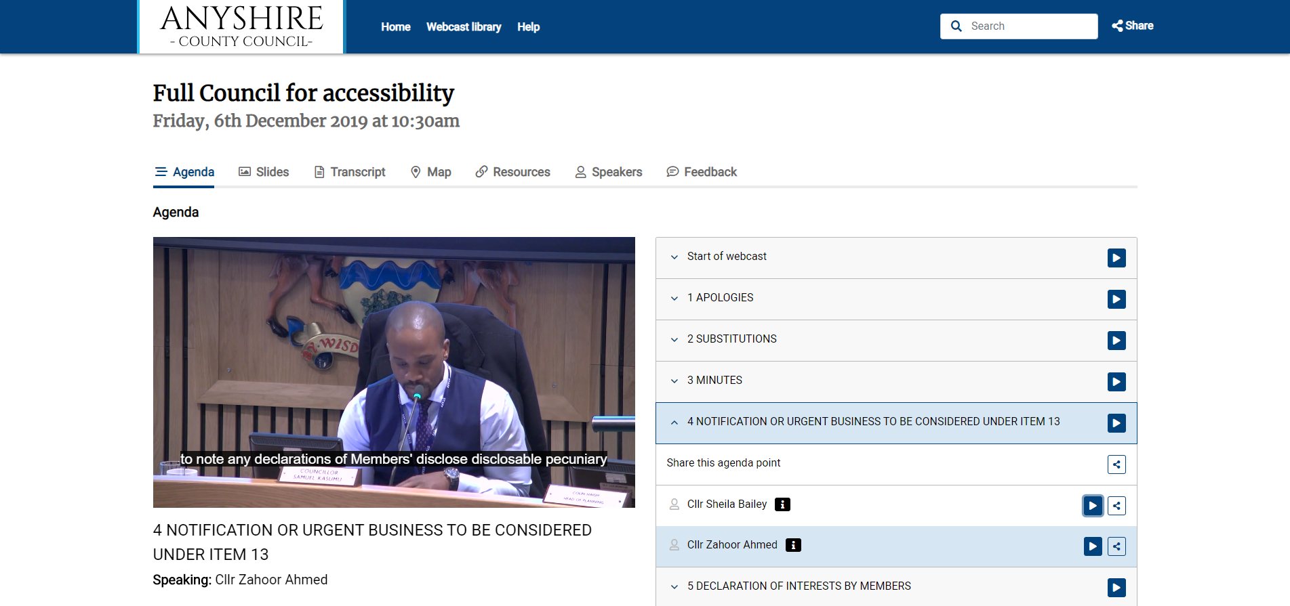Switch to the Agenda tab
Image resolution: width=1290 pixels, height=606 pixels.
point(184,172)
